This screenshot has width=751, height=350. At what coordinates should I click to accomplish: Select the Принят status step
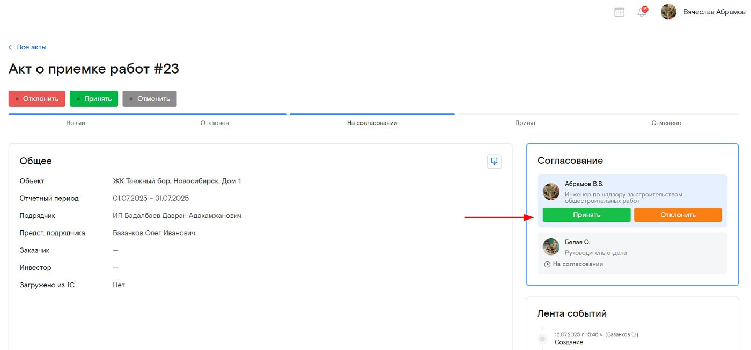click(x=525, y=123)
